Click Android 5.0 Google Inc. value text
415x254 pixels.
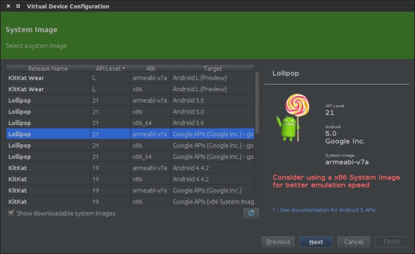click(345, 137)
